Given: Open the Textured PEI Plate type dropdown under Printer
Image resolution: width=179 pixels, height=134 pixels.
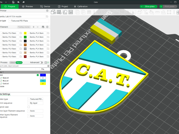Looking at the screenshot, I should click(29, 21).
